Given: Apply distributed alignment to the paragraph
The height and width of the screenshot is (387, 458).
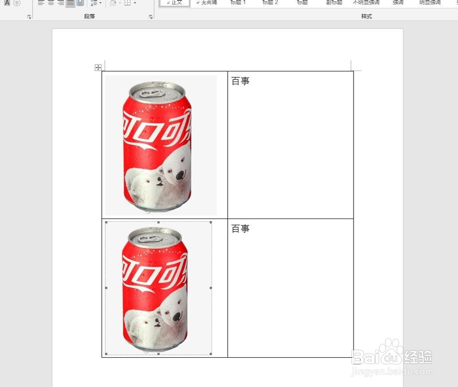Looking at the screenshot, I should point(80,3).
